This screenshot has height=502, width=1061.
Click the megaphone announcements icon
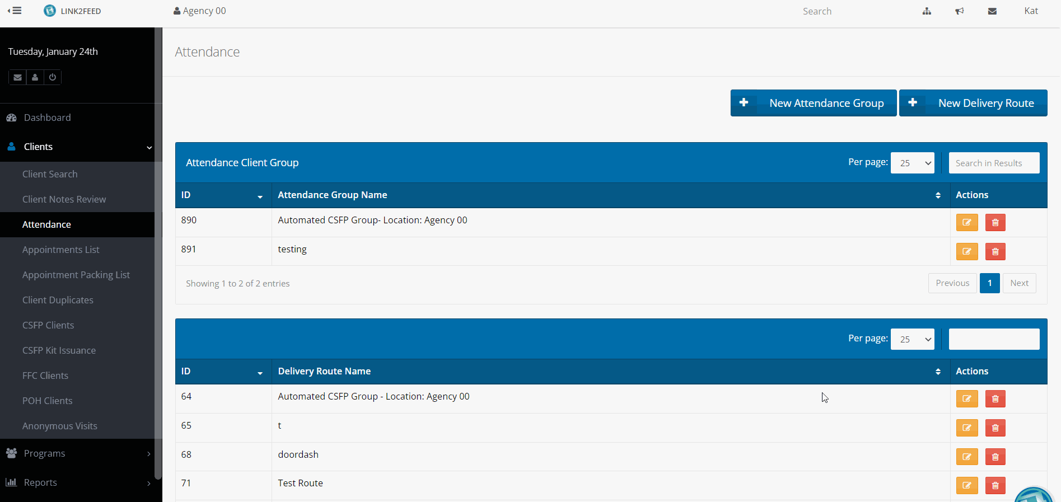tap(960, 11)
